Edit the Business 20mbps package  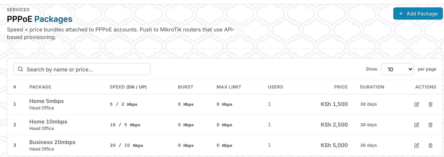click(416, 145)
